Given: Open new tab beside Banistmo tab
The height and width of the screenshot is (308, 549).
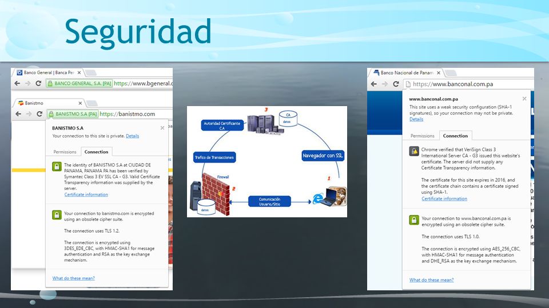Looking at the screenshot, I should pos(91,103).
